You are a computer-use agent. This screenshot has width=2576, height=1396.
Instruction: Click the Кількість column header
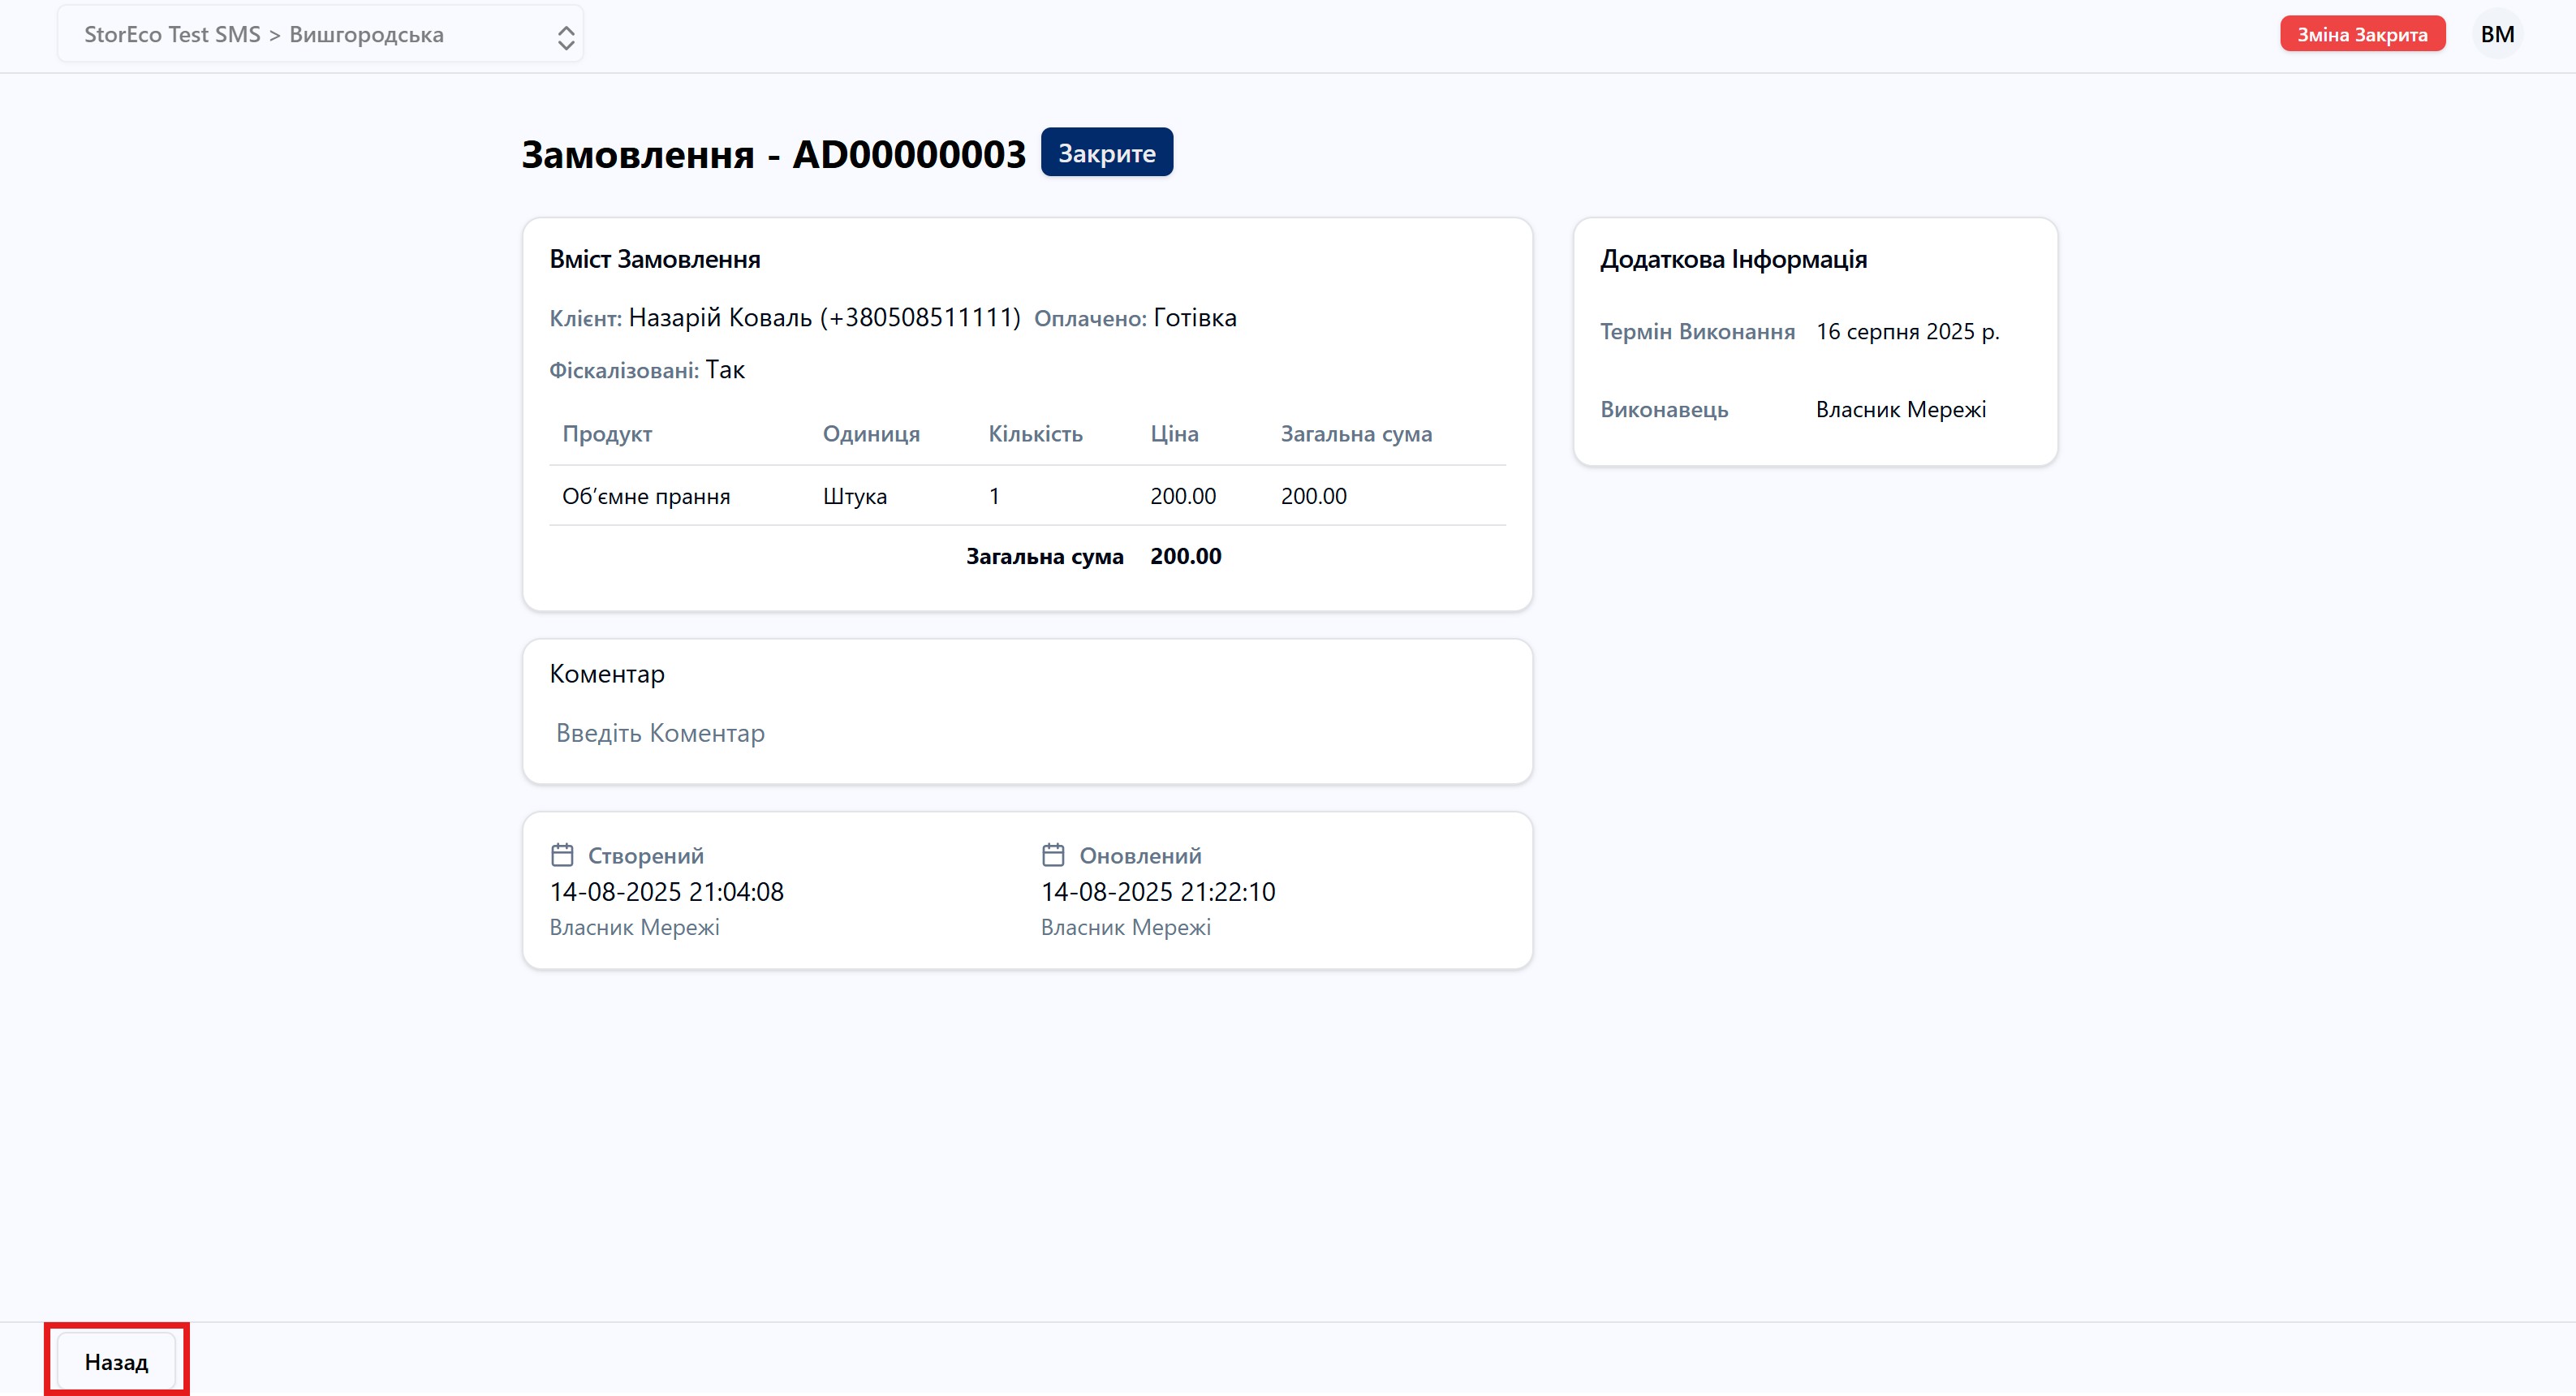[x=1035, y=434]
